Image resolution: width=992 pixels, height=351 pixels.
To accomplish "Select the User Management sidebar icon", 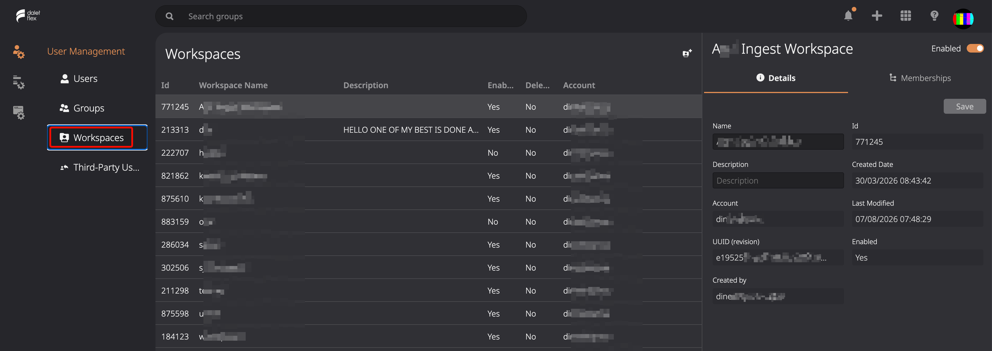I will [x=18, y=52].
